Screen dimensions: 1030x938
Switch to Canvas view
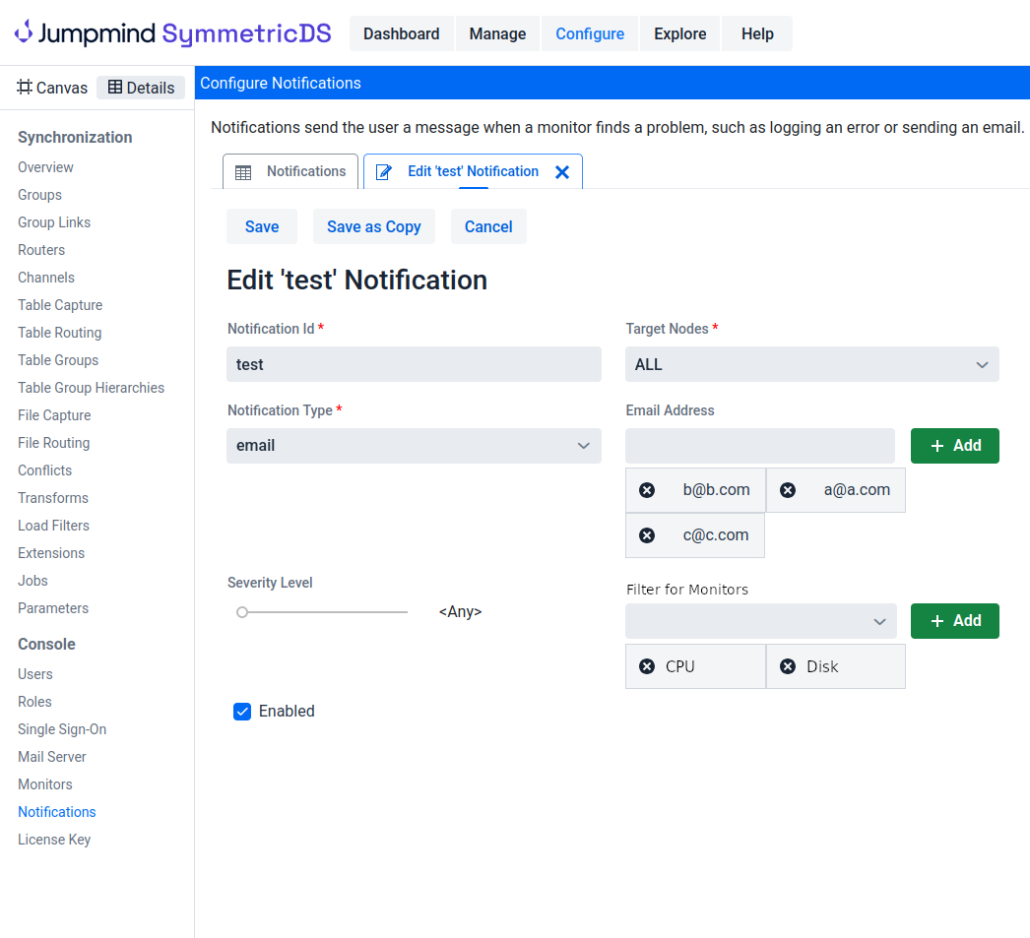pos(53,88)
